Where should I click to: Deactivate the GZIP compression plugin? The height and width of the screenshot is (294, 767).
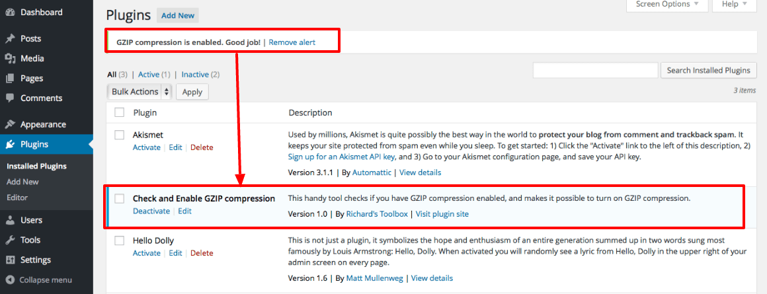(x=151, y=211)
